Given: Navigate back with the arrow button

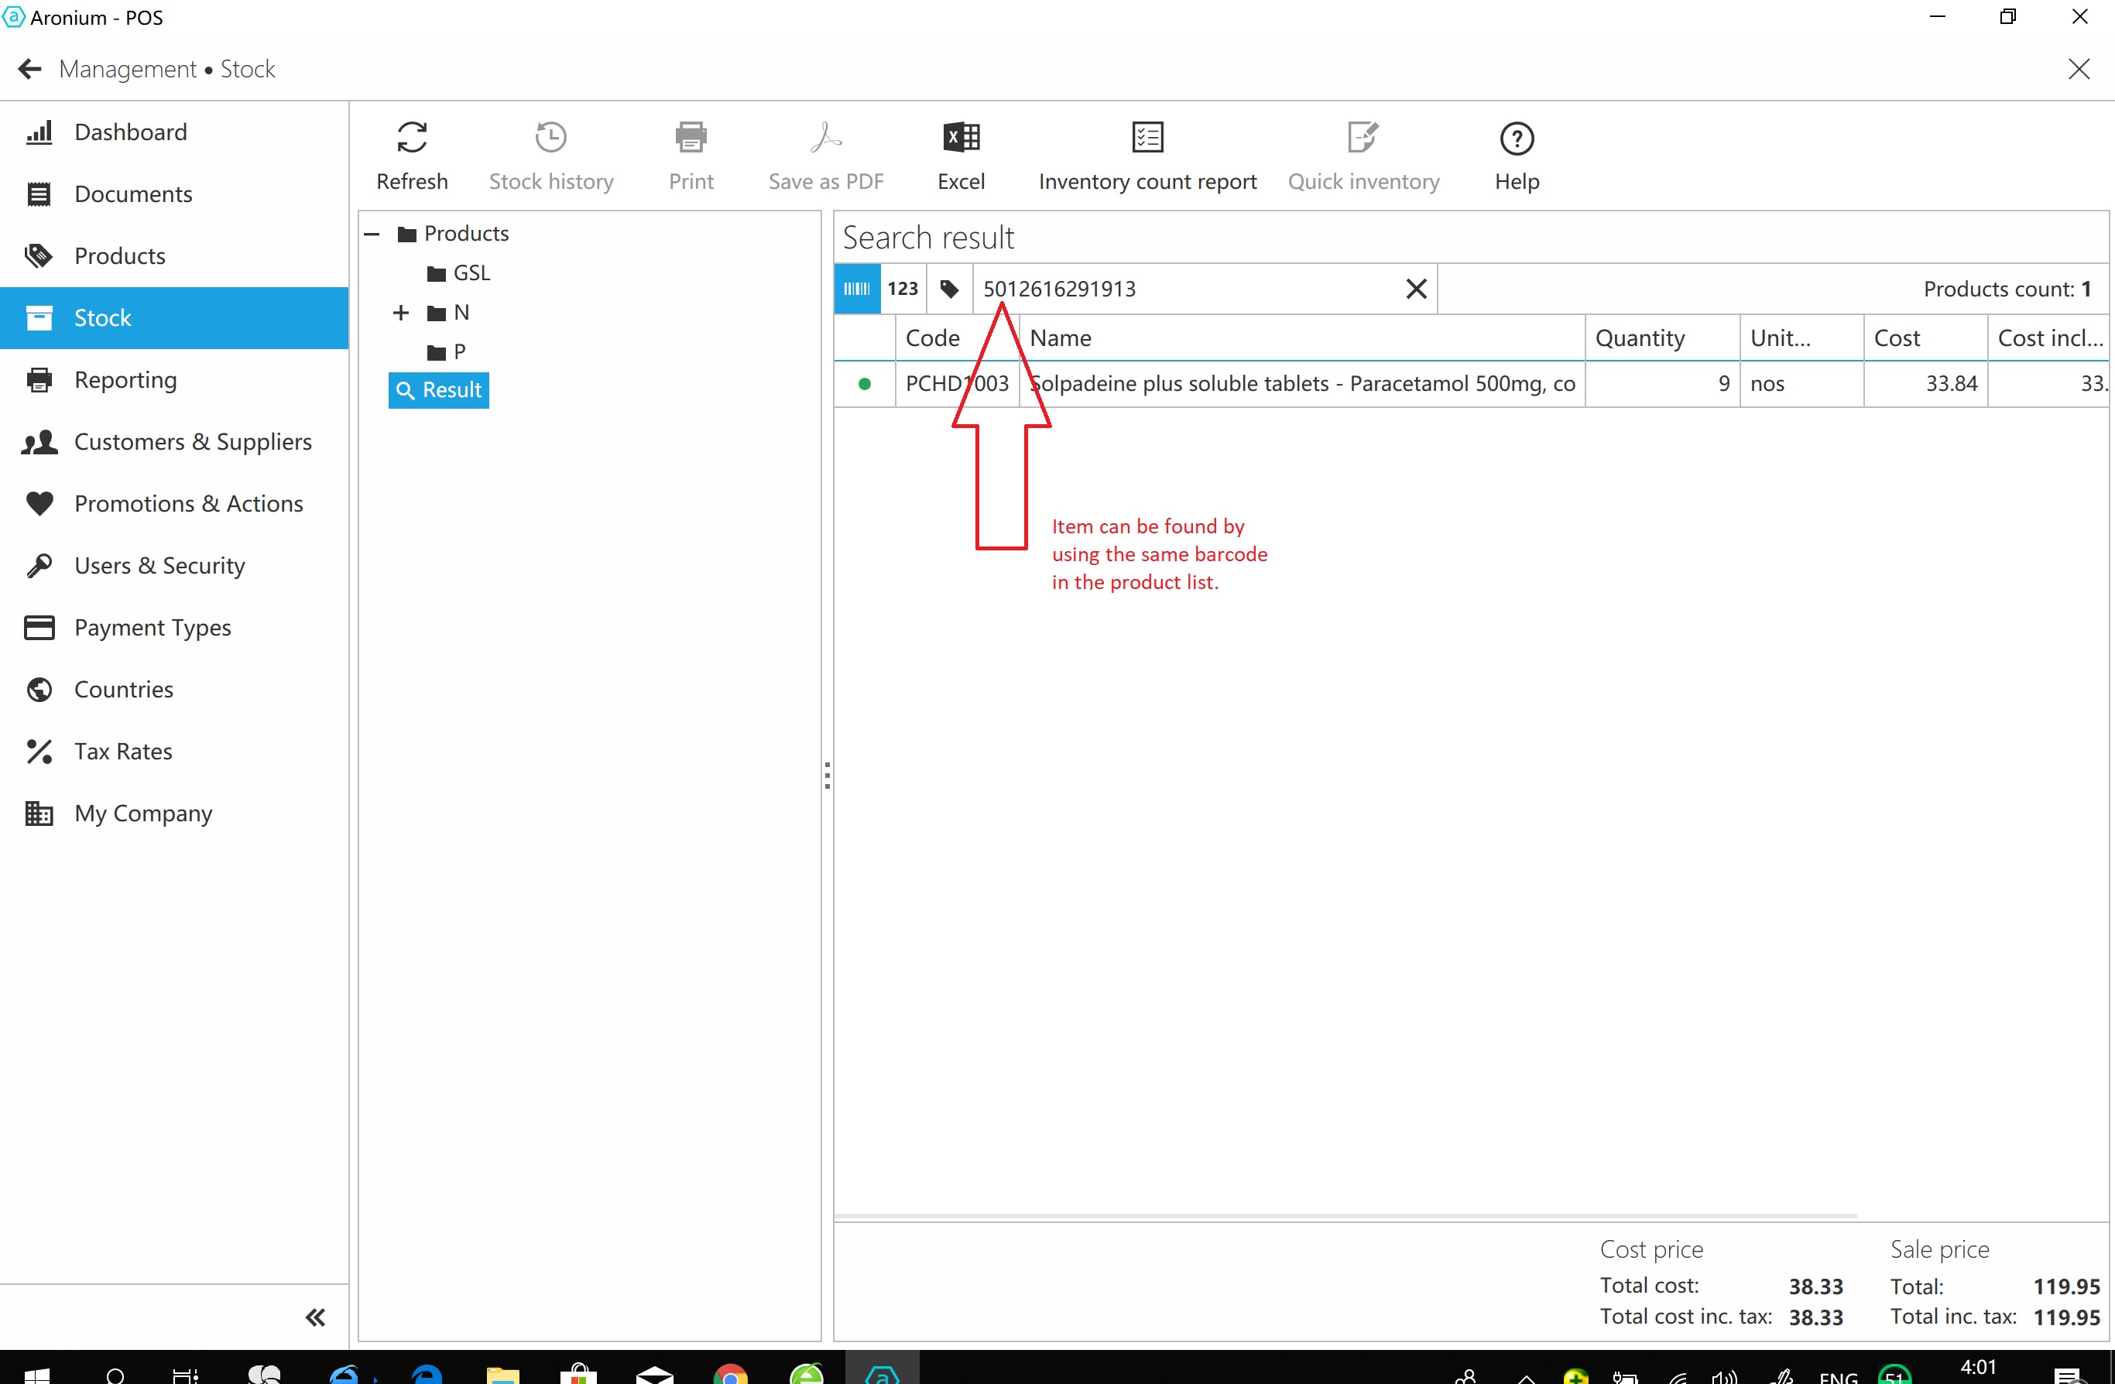Looking at the screenshot, I should pos(29,70).
